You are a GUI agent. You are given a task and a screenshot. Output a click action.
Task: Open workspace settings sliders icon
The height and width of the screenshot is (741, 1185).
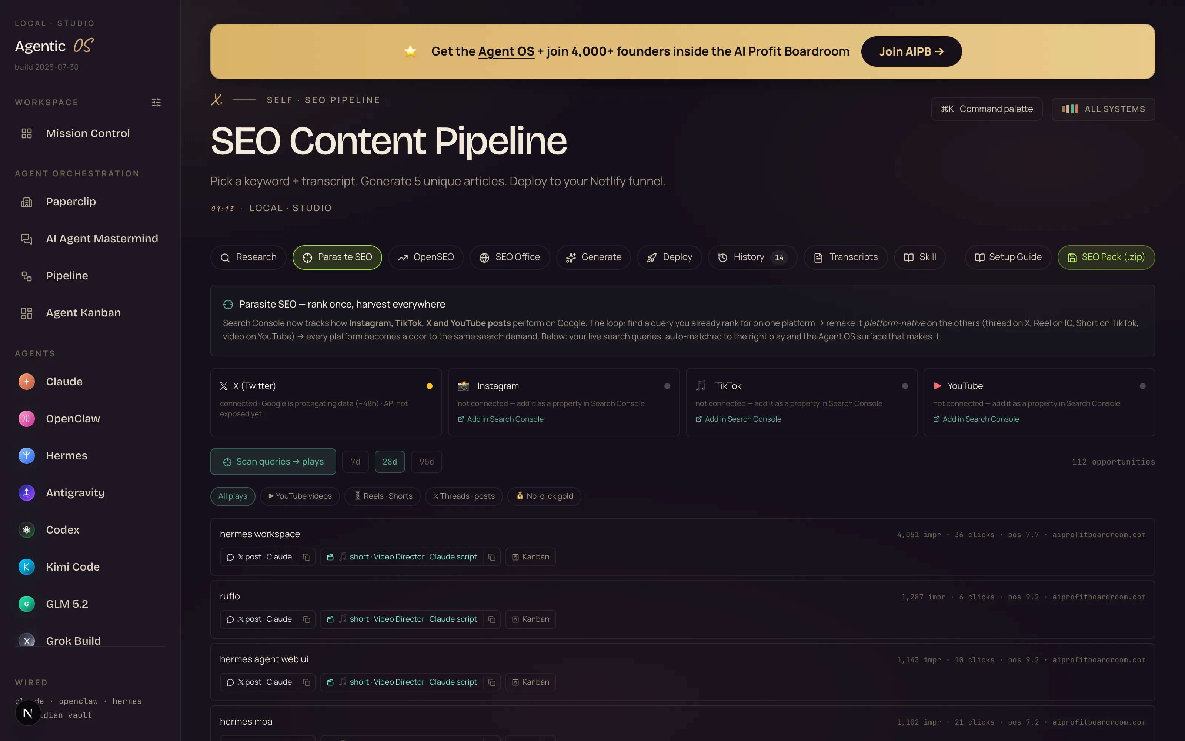[x=156, y=102]
